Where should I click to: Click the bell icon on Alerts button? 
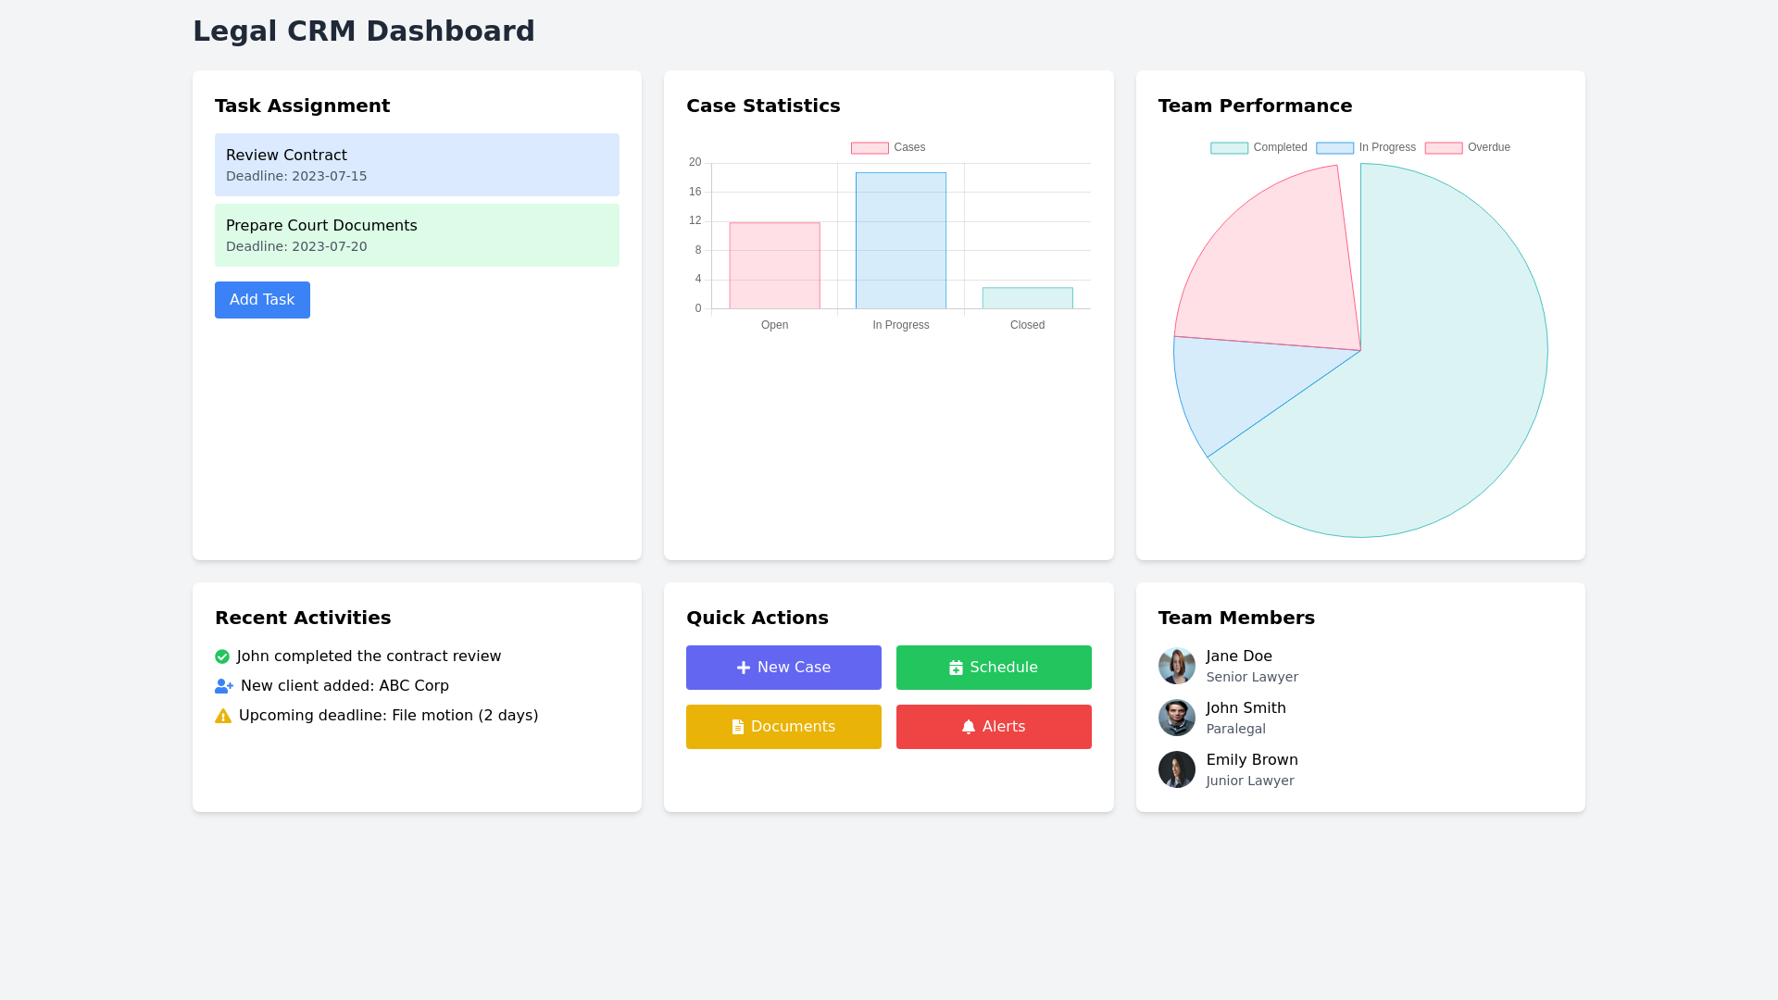tap(967, 727)
